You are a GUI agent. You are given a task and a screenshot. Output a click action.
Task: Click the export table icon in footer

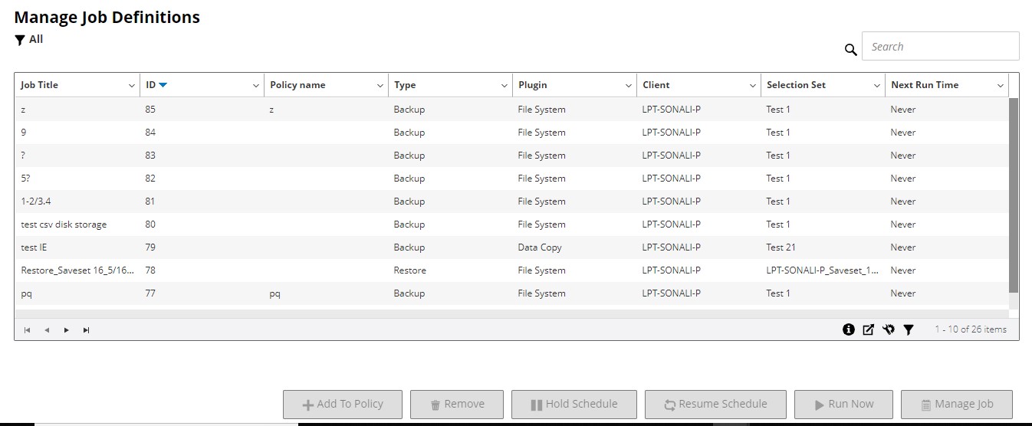click(x=869, y=329)
